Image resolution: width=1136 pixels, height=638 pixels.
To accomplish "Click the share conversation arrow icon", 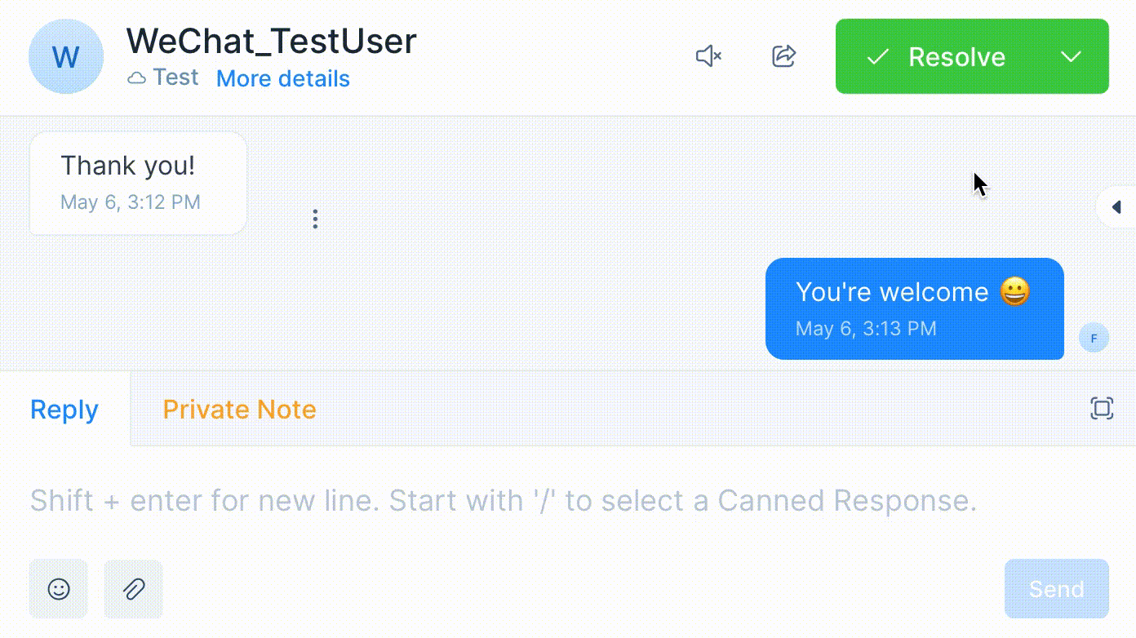I will coord(783,56).
